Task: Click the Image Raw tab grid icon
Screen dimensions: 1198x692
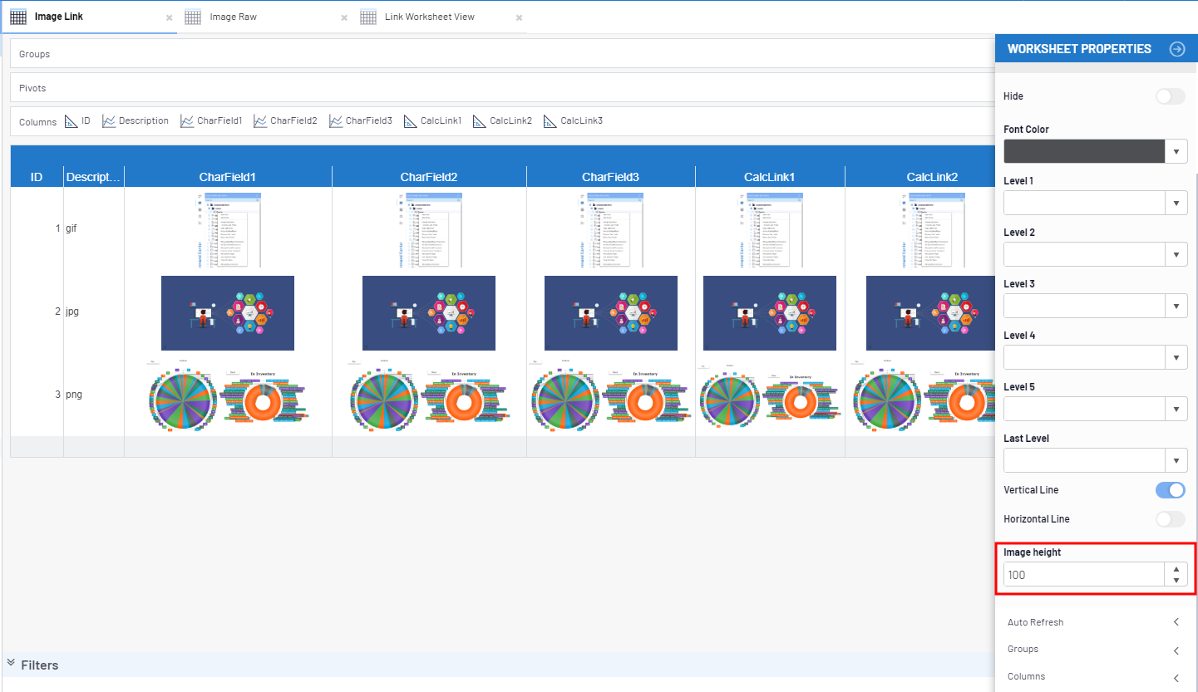Action: pyautogui.click(x=193, y=17)
